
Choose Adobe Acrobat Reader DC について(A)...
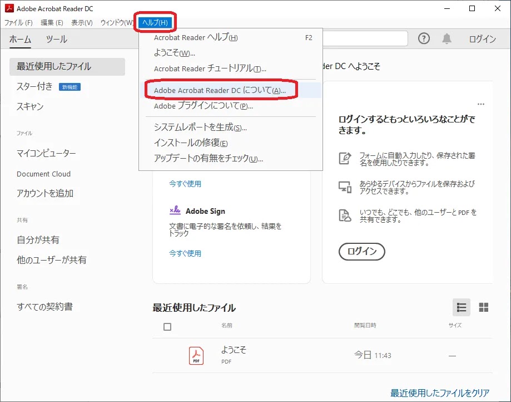click(231, 90)
